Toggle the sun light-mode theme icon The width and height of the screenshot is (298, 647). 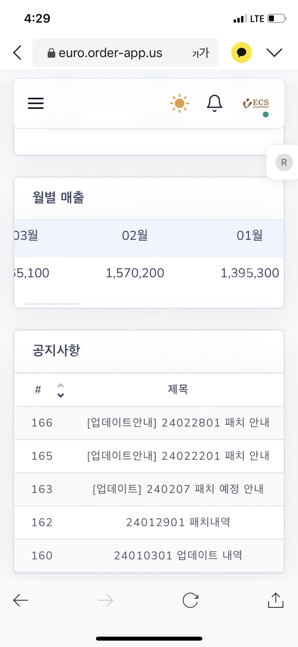coord(179,103)
